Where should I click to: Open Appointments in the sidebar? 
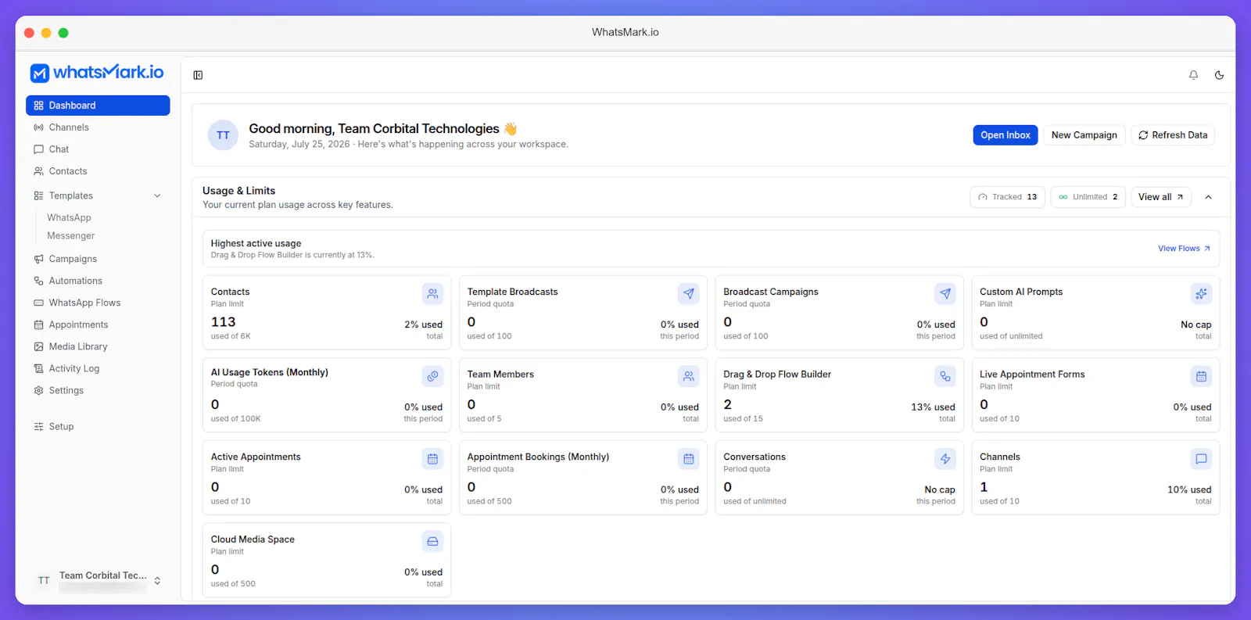click(x=98, y=324)
